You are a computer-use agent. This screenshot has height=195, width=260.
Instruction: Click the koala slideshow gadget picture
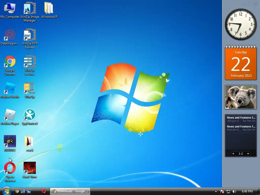[241, 97]
